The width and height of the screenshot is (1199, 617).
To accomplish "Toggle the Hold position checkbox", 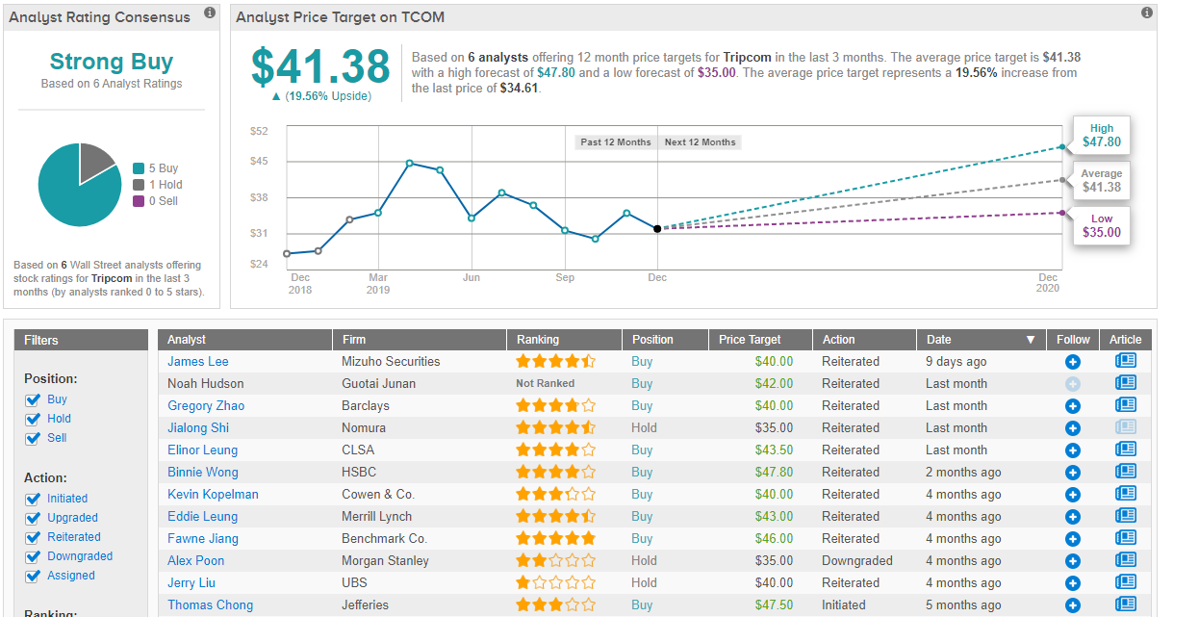I will click(x=34, y=419).
